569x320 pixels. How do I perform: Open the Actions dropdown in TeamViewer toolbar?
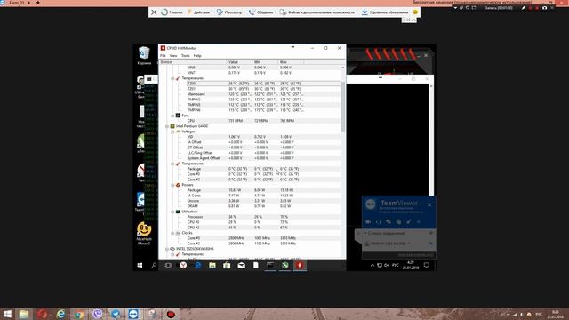click(x=199, y=12)
